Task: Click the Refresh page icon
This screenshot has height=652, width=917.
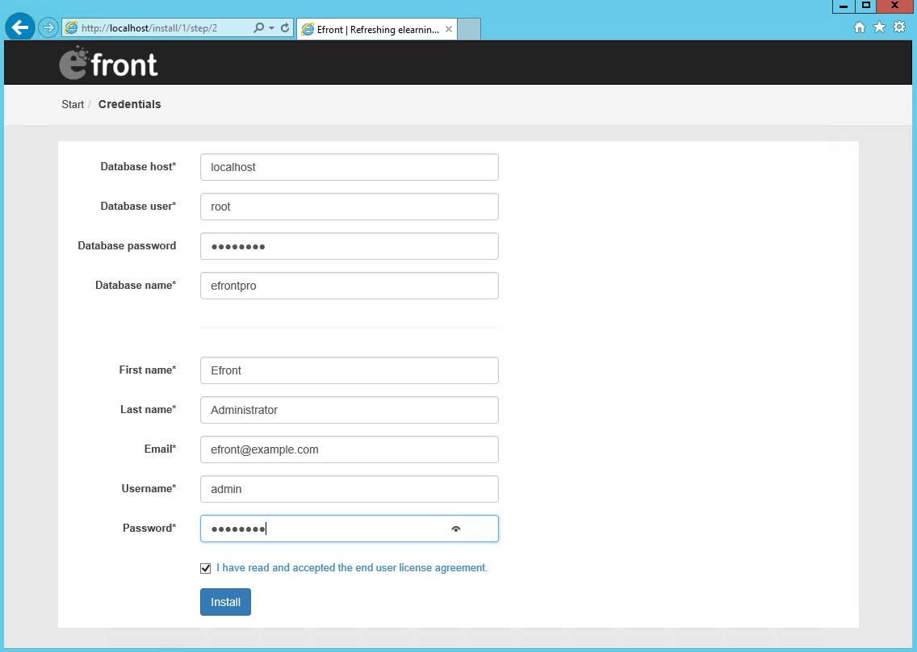Action: pos(285,27)
